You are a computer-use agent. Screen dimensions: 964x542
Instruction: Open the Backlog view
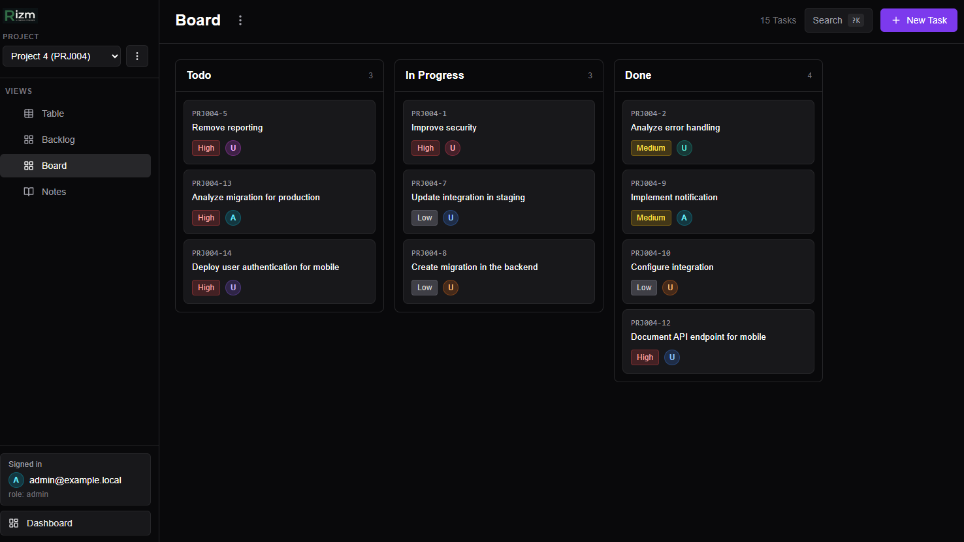[58, 140]
